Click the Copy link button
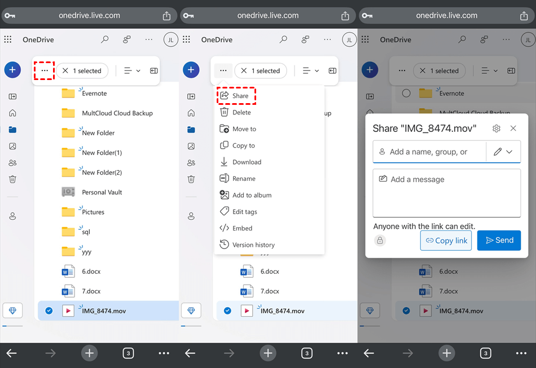 [446, 240]
